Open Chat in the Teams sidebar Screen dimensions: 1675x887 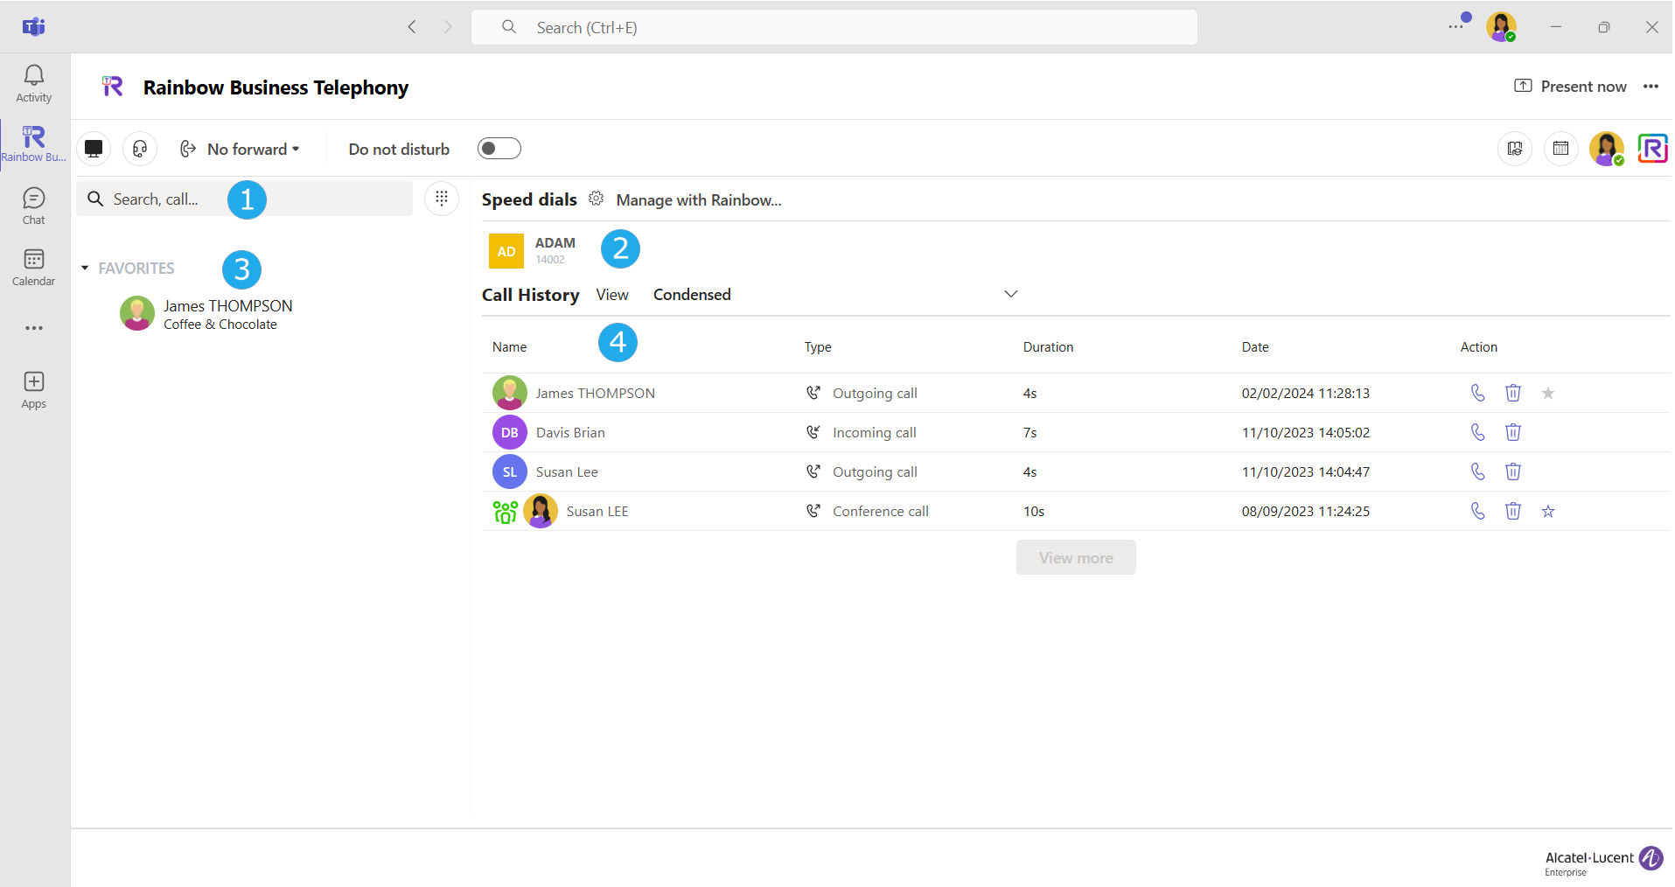(34, 206)
